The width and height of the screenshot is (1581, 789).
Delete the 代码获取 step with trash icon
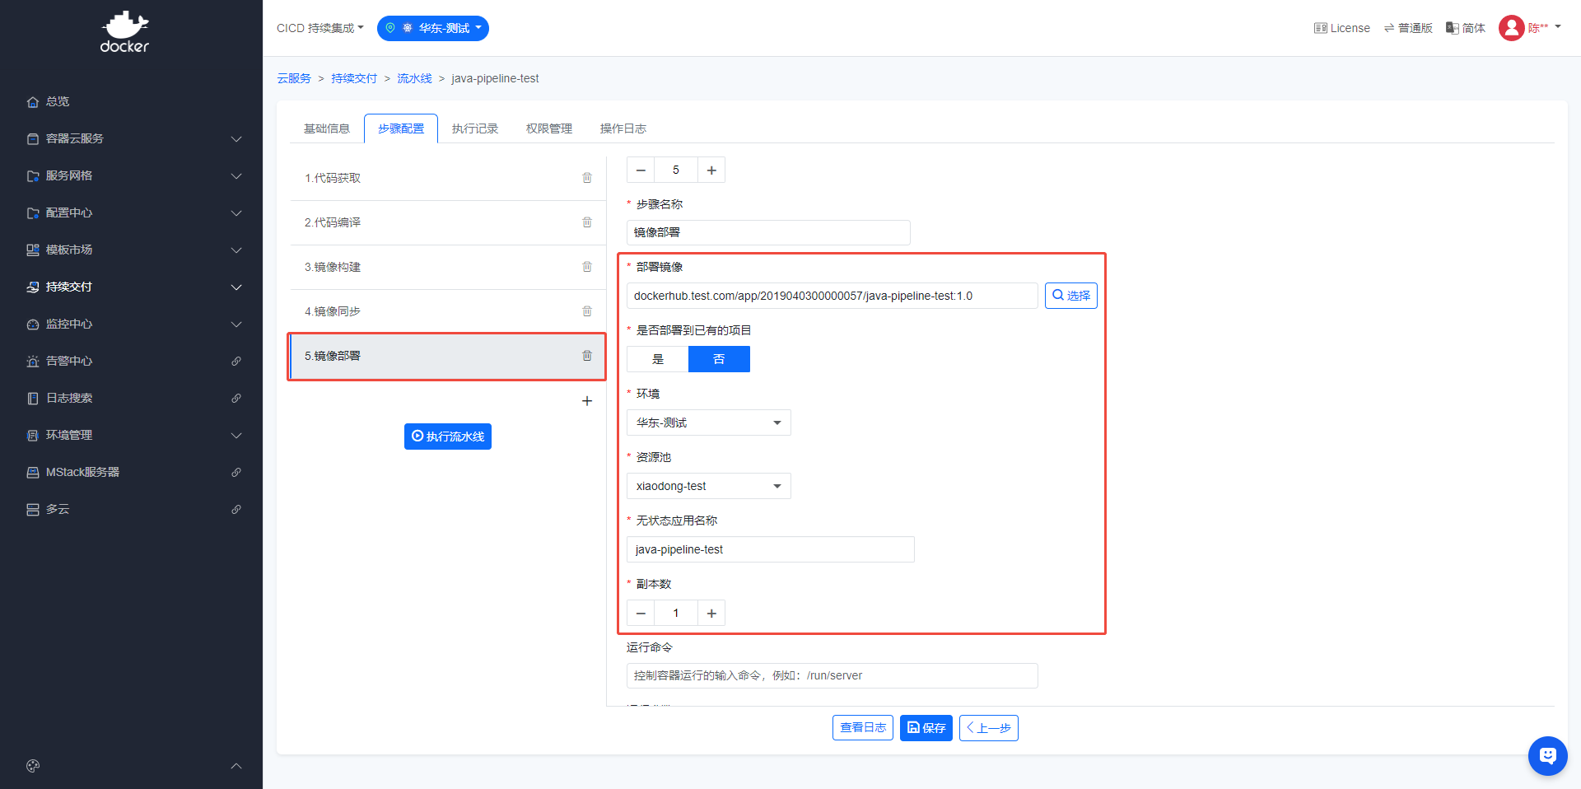pyautogui.click(x=587, y=178)
